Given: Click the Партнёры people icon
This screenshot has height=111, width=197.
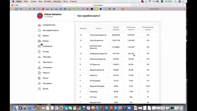Looking at the screenshot, I should 39,57.
